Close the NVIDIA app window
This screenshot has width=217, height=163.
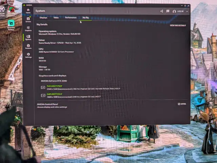(x=189, y=6)
